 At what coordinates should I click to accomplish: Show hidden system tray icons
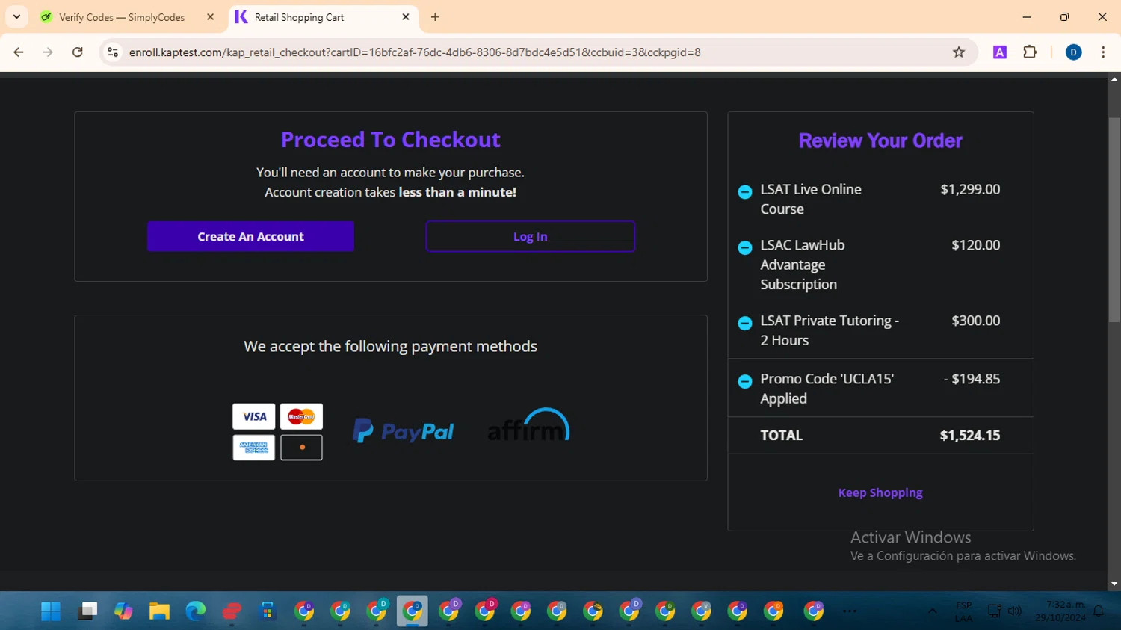[933, 611]
